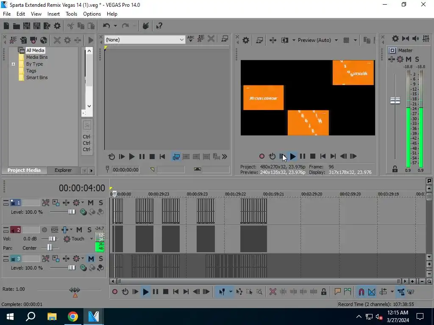This screenshot has height=325, width=434.
Task: Open Preview (Auto) quality dropdown
Action: [x=336, y=40]
